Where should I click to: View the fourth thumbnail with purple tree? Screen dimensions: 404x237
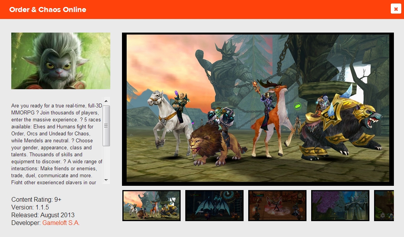tap(340, 206)
